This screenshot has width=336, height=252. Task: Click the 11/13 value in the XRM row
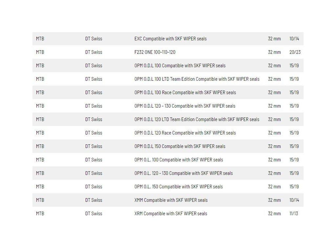pyautogui.click(x=294, y=214)
